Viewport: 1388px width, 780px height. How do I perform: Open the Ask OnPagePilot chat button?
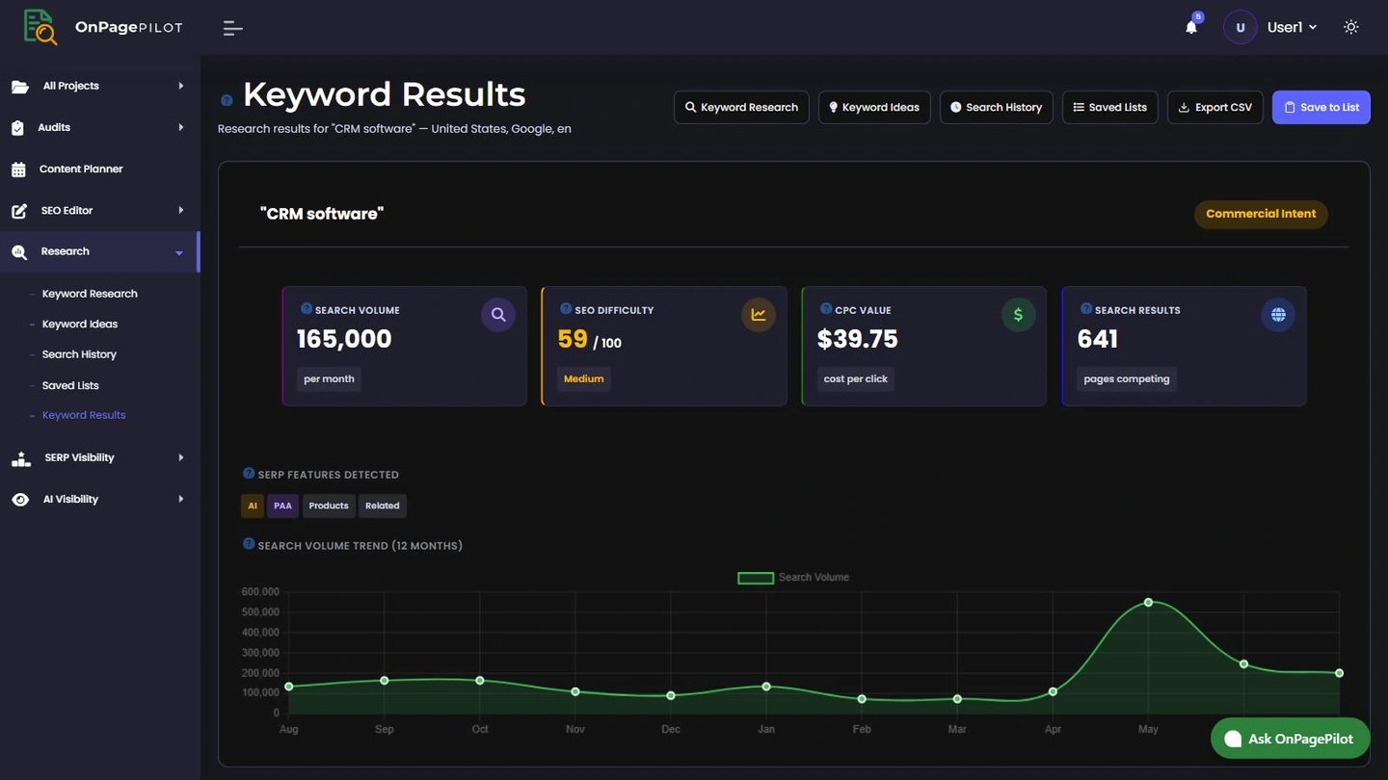pos(1290,739)
